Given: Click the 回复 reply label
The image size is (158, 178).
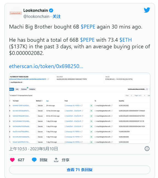Looking at the screenshot, I should 44,160.
